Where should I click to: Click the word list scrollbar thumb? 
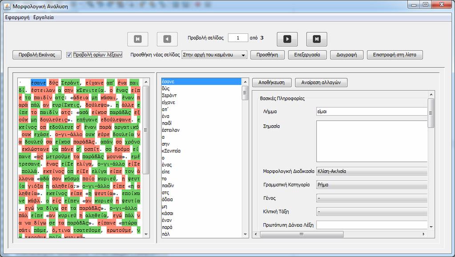coord(245,93)
